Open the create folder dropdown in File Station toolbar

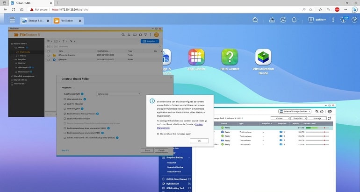tap(57, 41)
